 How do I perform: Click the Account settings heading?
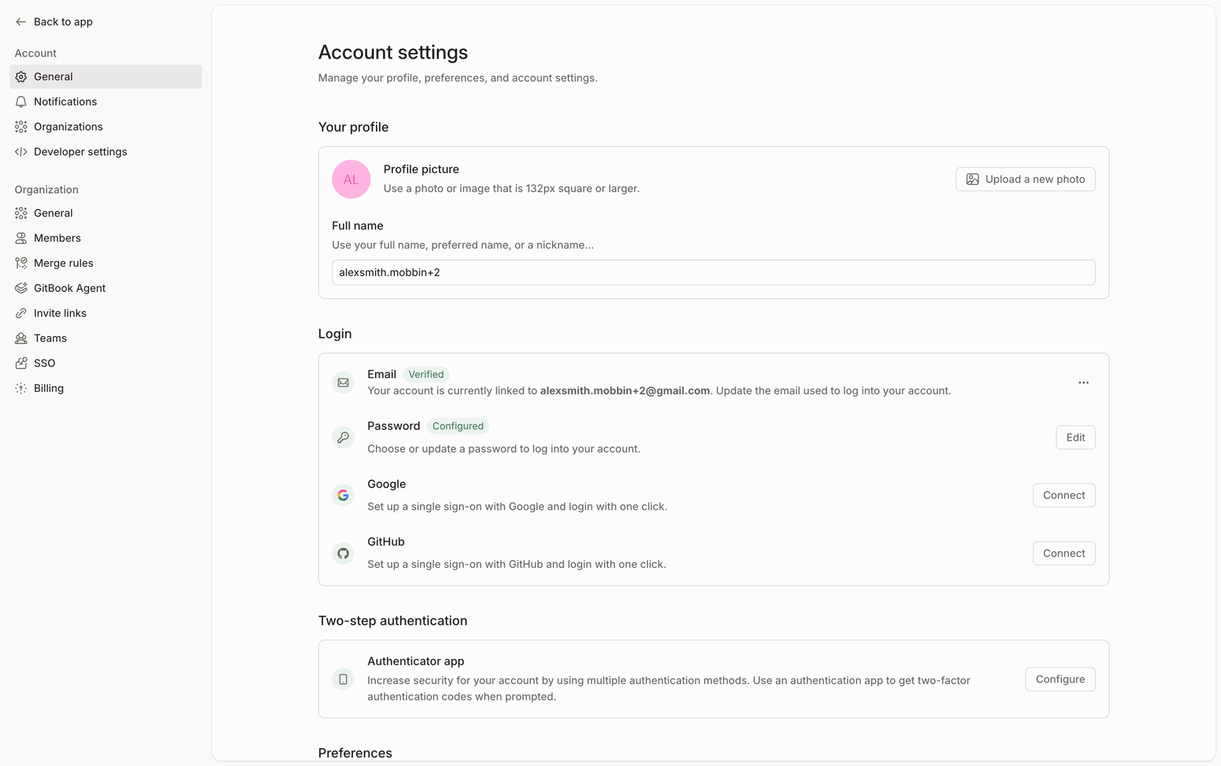(393, 52)
